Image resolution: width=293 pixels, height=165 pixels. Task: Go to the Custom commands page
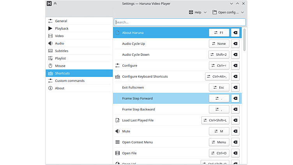pos(69,81)
